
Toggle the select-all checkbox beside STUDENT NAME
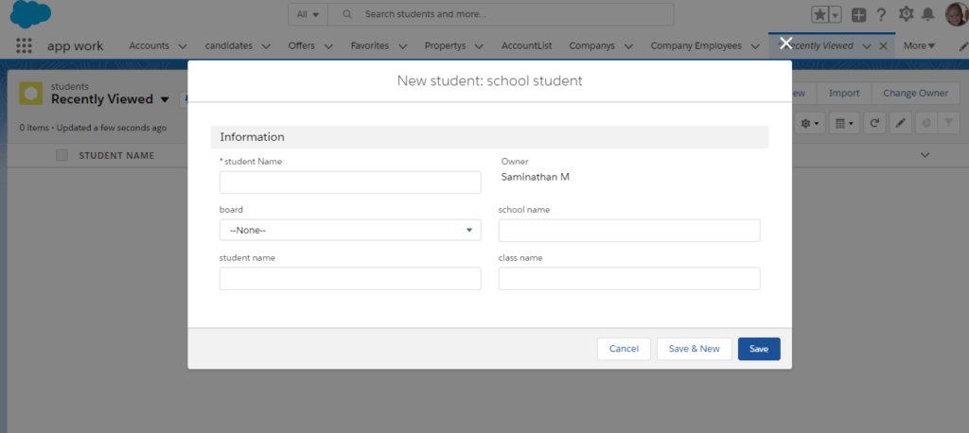coord(62,155)
